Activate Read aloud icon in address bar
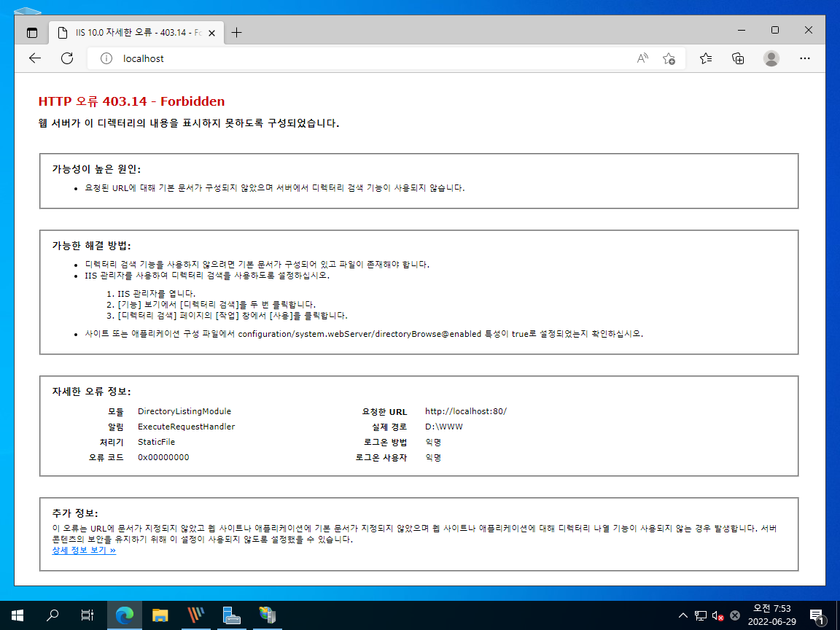Screen dimensions: 840x630 pyautogui.click(x=642, y=58)
